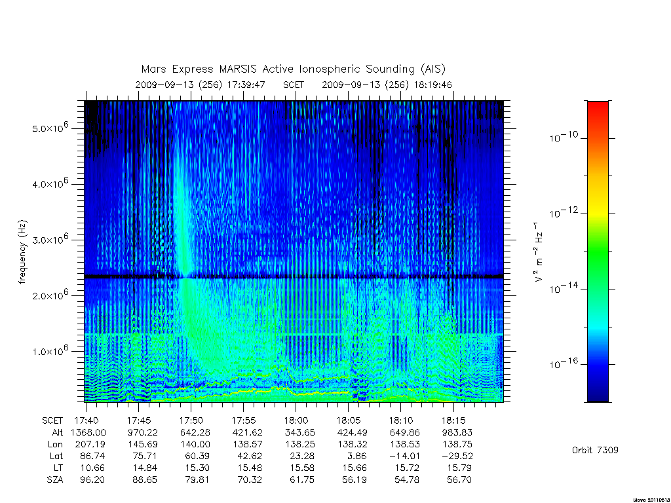
Task: Click the 'Orbit 7309' label
Action: click(595, 450)
